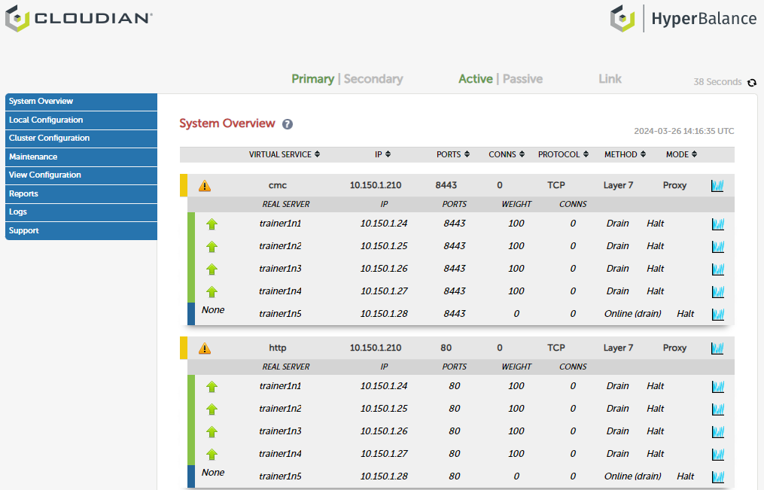Click green up arrow for cmc trainer1n4
The image size is (764, 490).
212,292
